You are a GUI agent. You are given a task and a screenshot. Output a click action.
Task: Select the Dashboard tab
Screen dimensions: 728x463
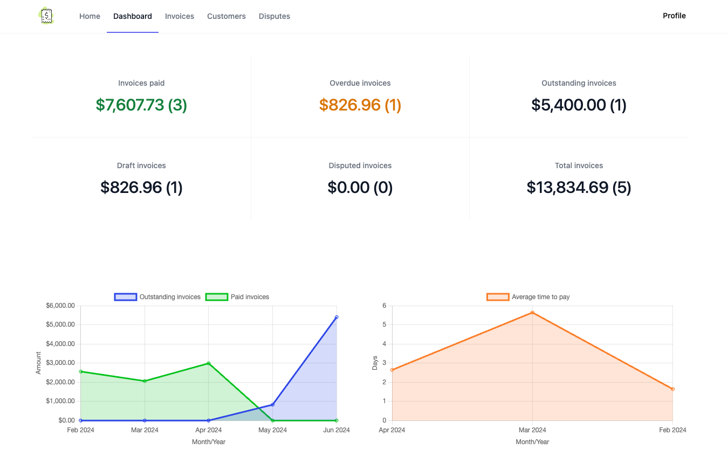point(133,16)
